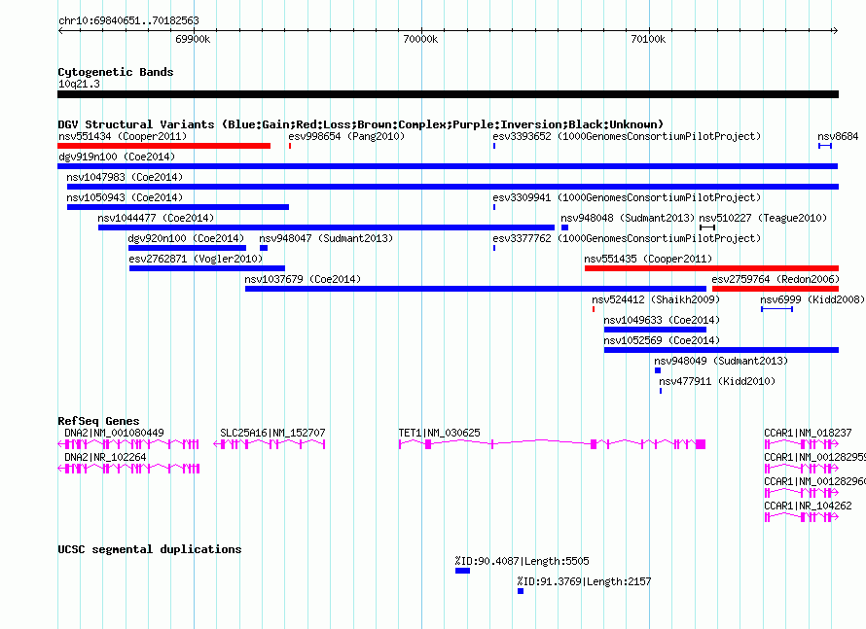Viewport: 866px width, 629px height.
Task: Open the TET1 NM_030625 gene model
Action: pyautogui.click(x=553, y=444)
